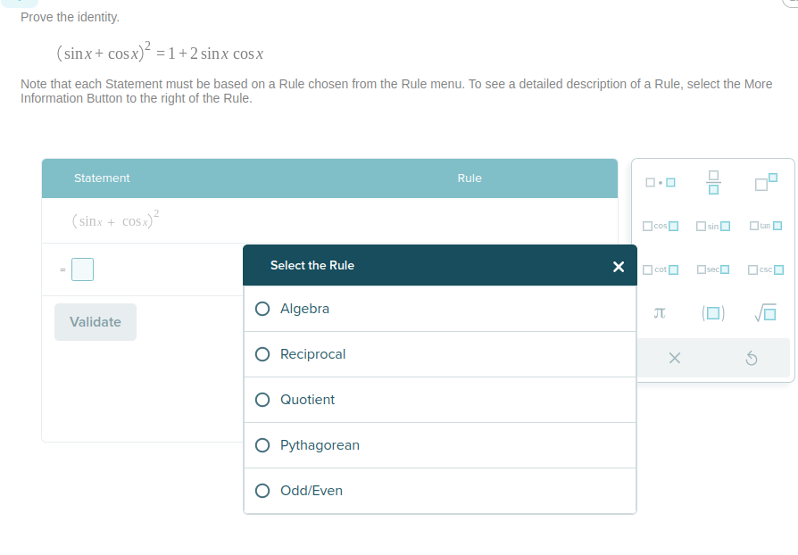Insert the pi symbol
This screenshot has width=798, height=555.
(x=660, y=313)
